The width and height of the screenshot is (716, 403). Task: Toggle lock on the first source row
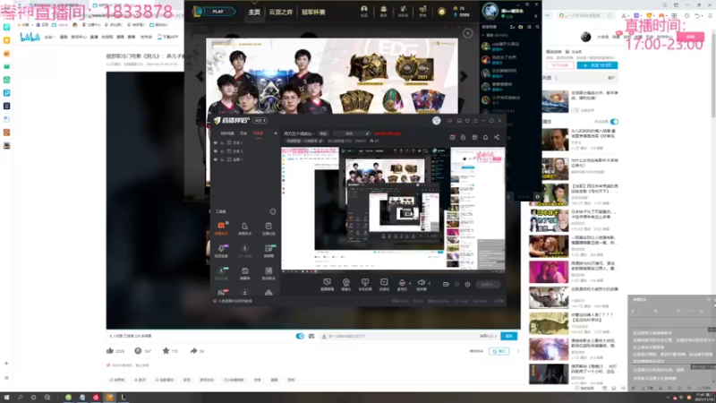click(222, 142)
